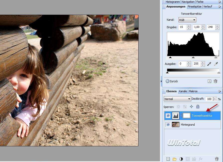Create new layer in Ebenen panel
Image resolution: width=223 pixels, height=162 pixels.
pos(168,159)
